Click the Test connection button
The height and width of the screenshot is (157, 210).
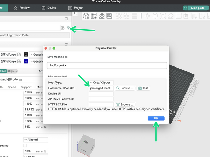tap(143, 88)
